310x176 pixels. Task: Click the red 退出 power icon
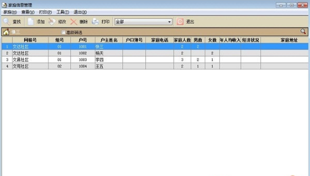pos(180,22)
